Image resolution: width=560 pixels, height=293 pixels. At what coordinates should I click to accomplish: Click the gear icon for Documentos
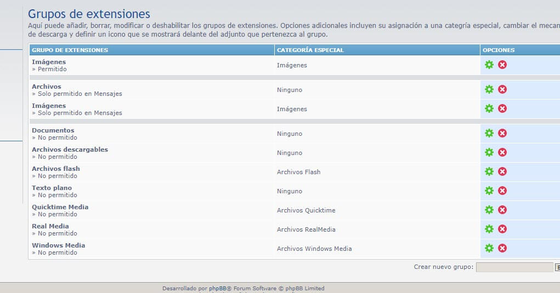[489, 133]
